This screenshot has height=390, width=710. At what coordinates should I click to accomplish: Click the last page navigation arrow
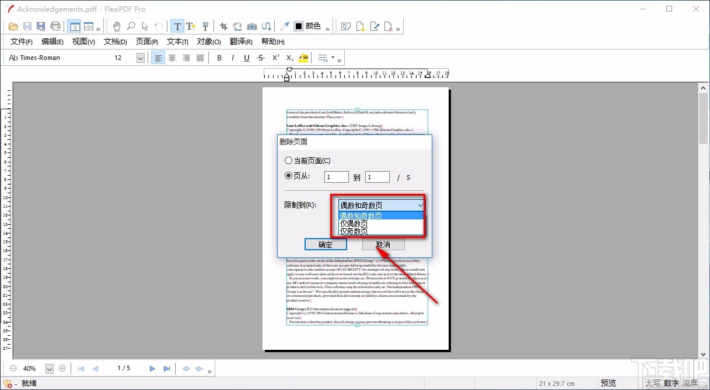pyautogui.click(x=167, y=368)
